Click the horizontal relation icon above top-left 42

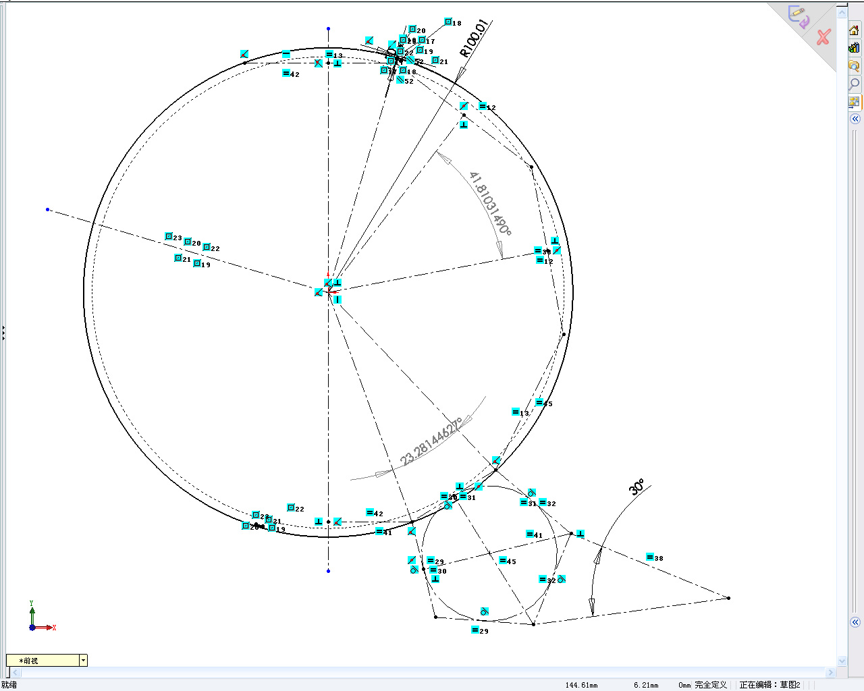click(286, 53)
